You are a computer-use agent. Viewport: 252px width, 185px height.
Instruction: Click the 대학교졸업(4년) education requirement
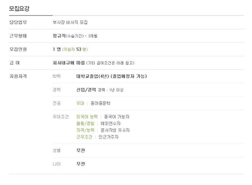tap(93, 76)
